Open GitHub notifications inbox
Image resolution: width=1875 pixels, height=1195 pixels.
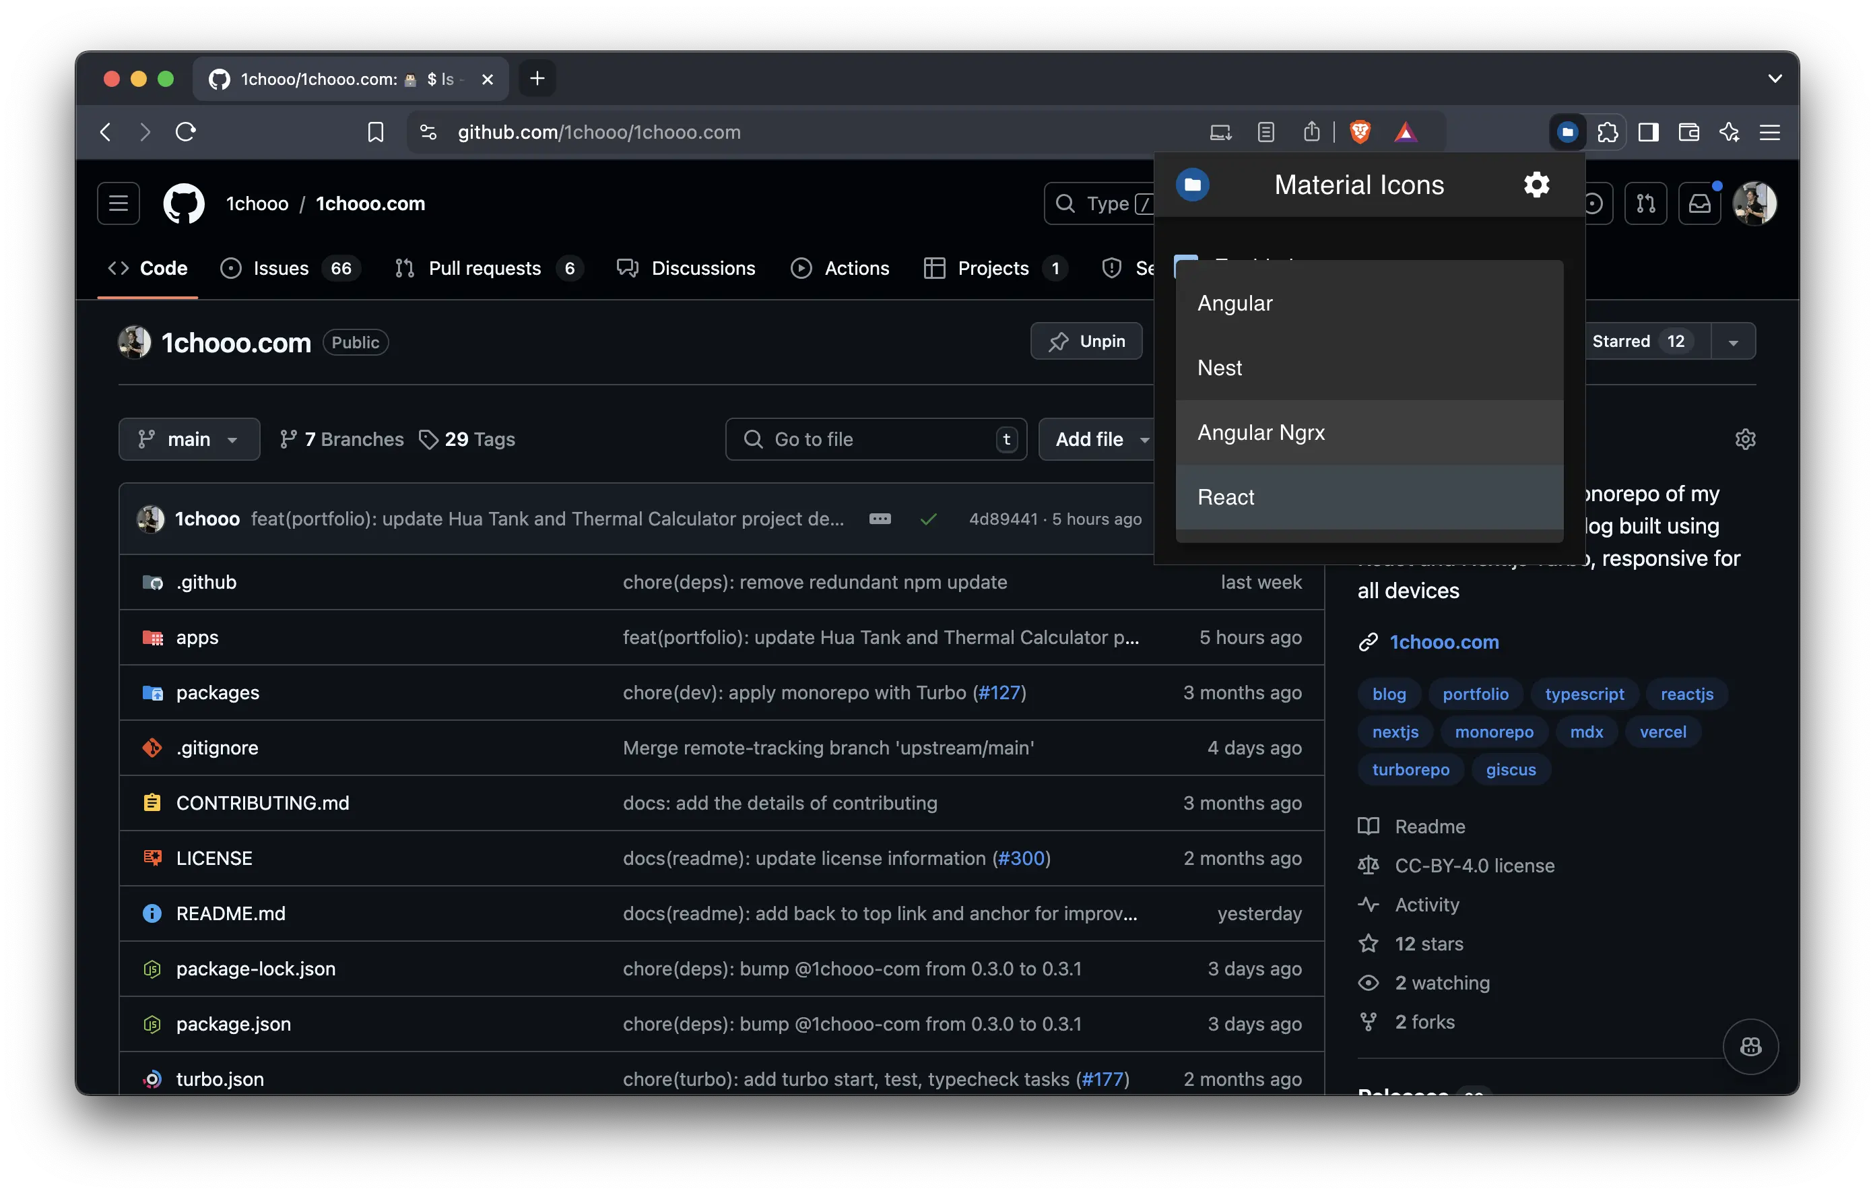click(1699, 203)
